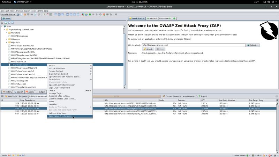Click the Full Layout toolbar icon
Image resolution: width=279 pixels, height=157 pixels.
(63, 14)
